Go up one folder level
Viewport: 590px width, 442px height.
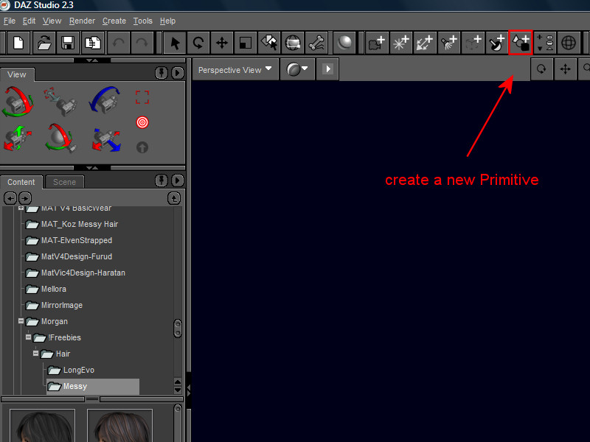click(x=174, y=198)
